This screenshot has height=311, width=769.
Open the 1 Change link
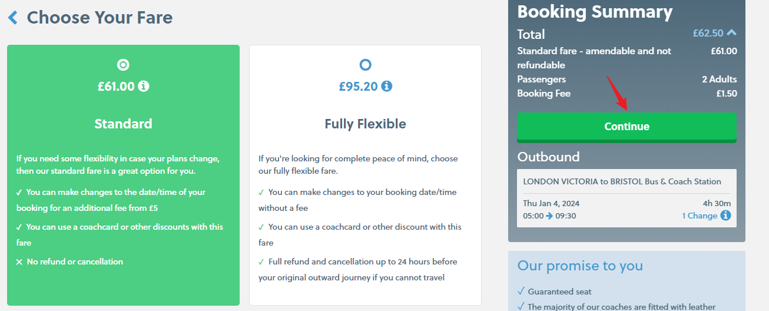pos(700,216)
